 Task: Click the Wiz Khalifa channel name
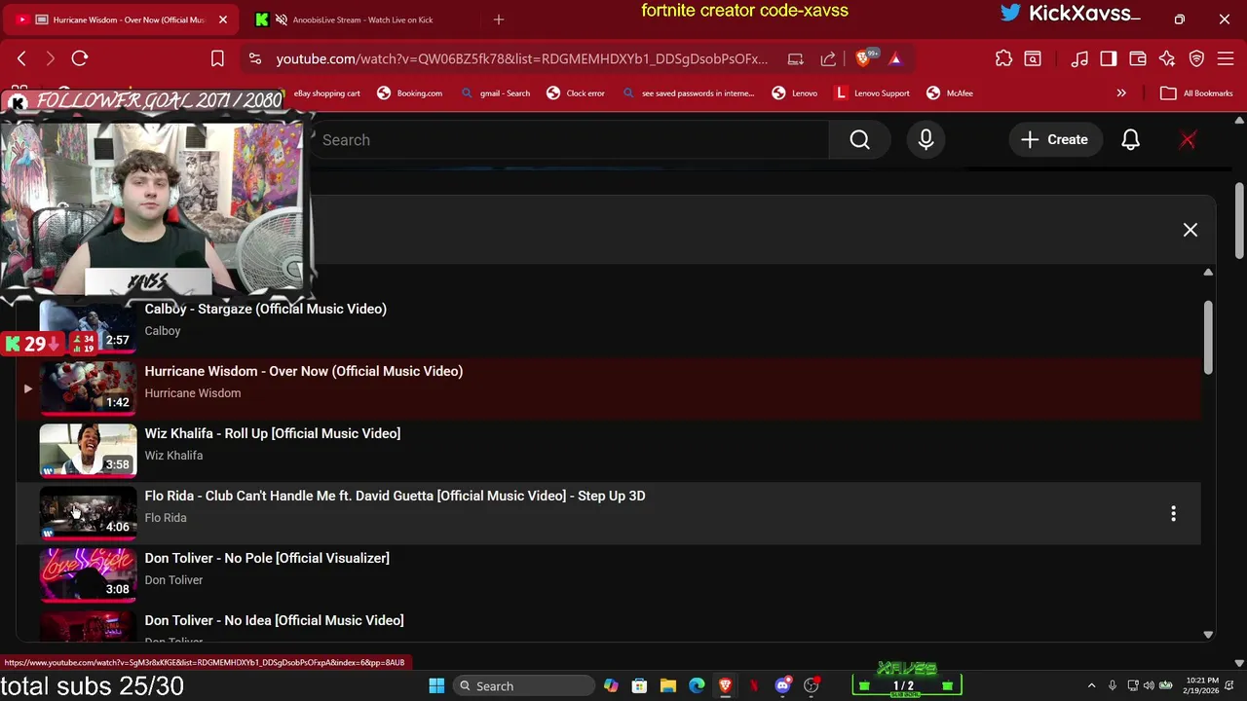click(x=173, y=455)
